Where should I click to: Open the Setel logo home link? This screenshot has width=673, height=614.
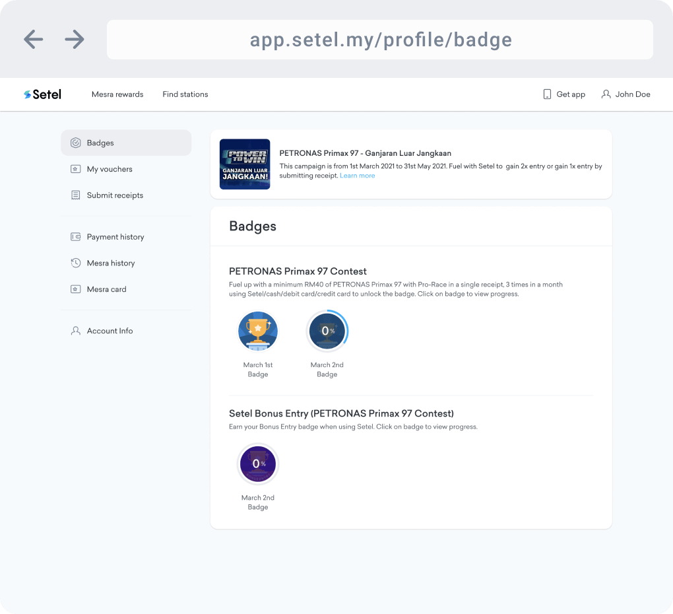tap(42, 94)
